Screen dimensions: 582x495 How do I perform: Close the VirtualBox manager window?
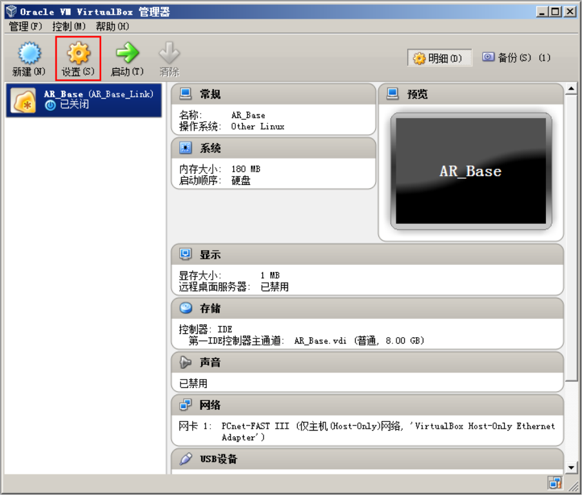[x=570, y=12]
